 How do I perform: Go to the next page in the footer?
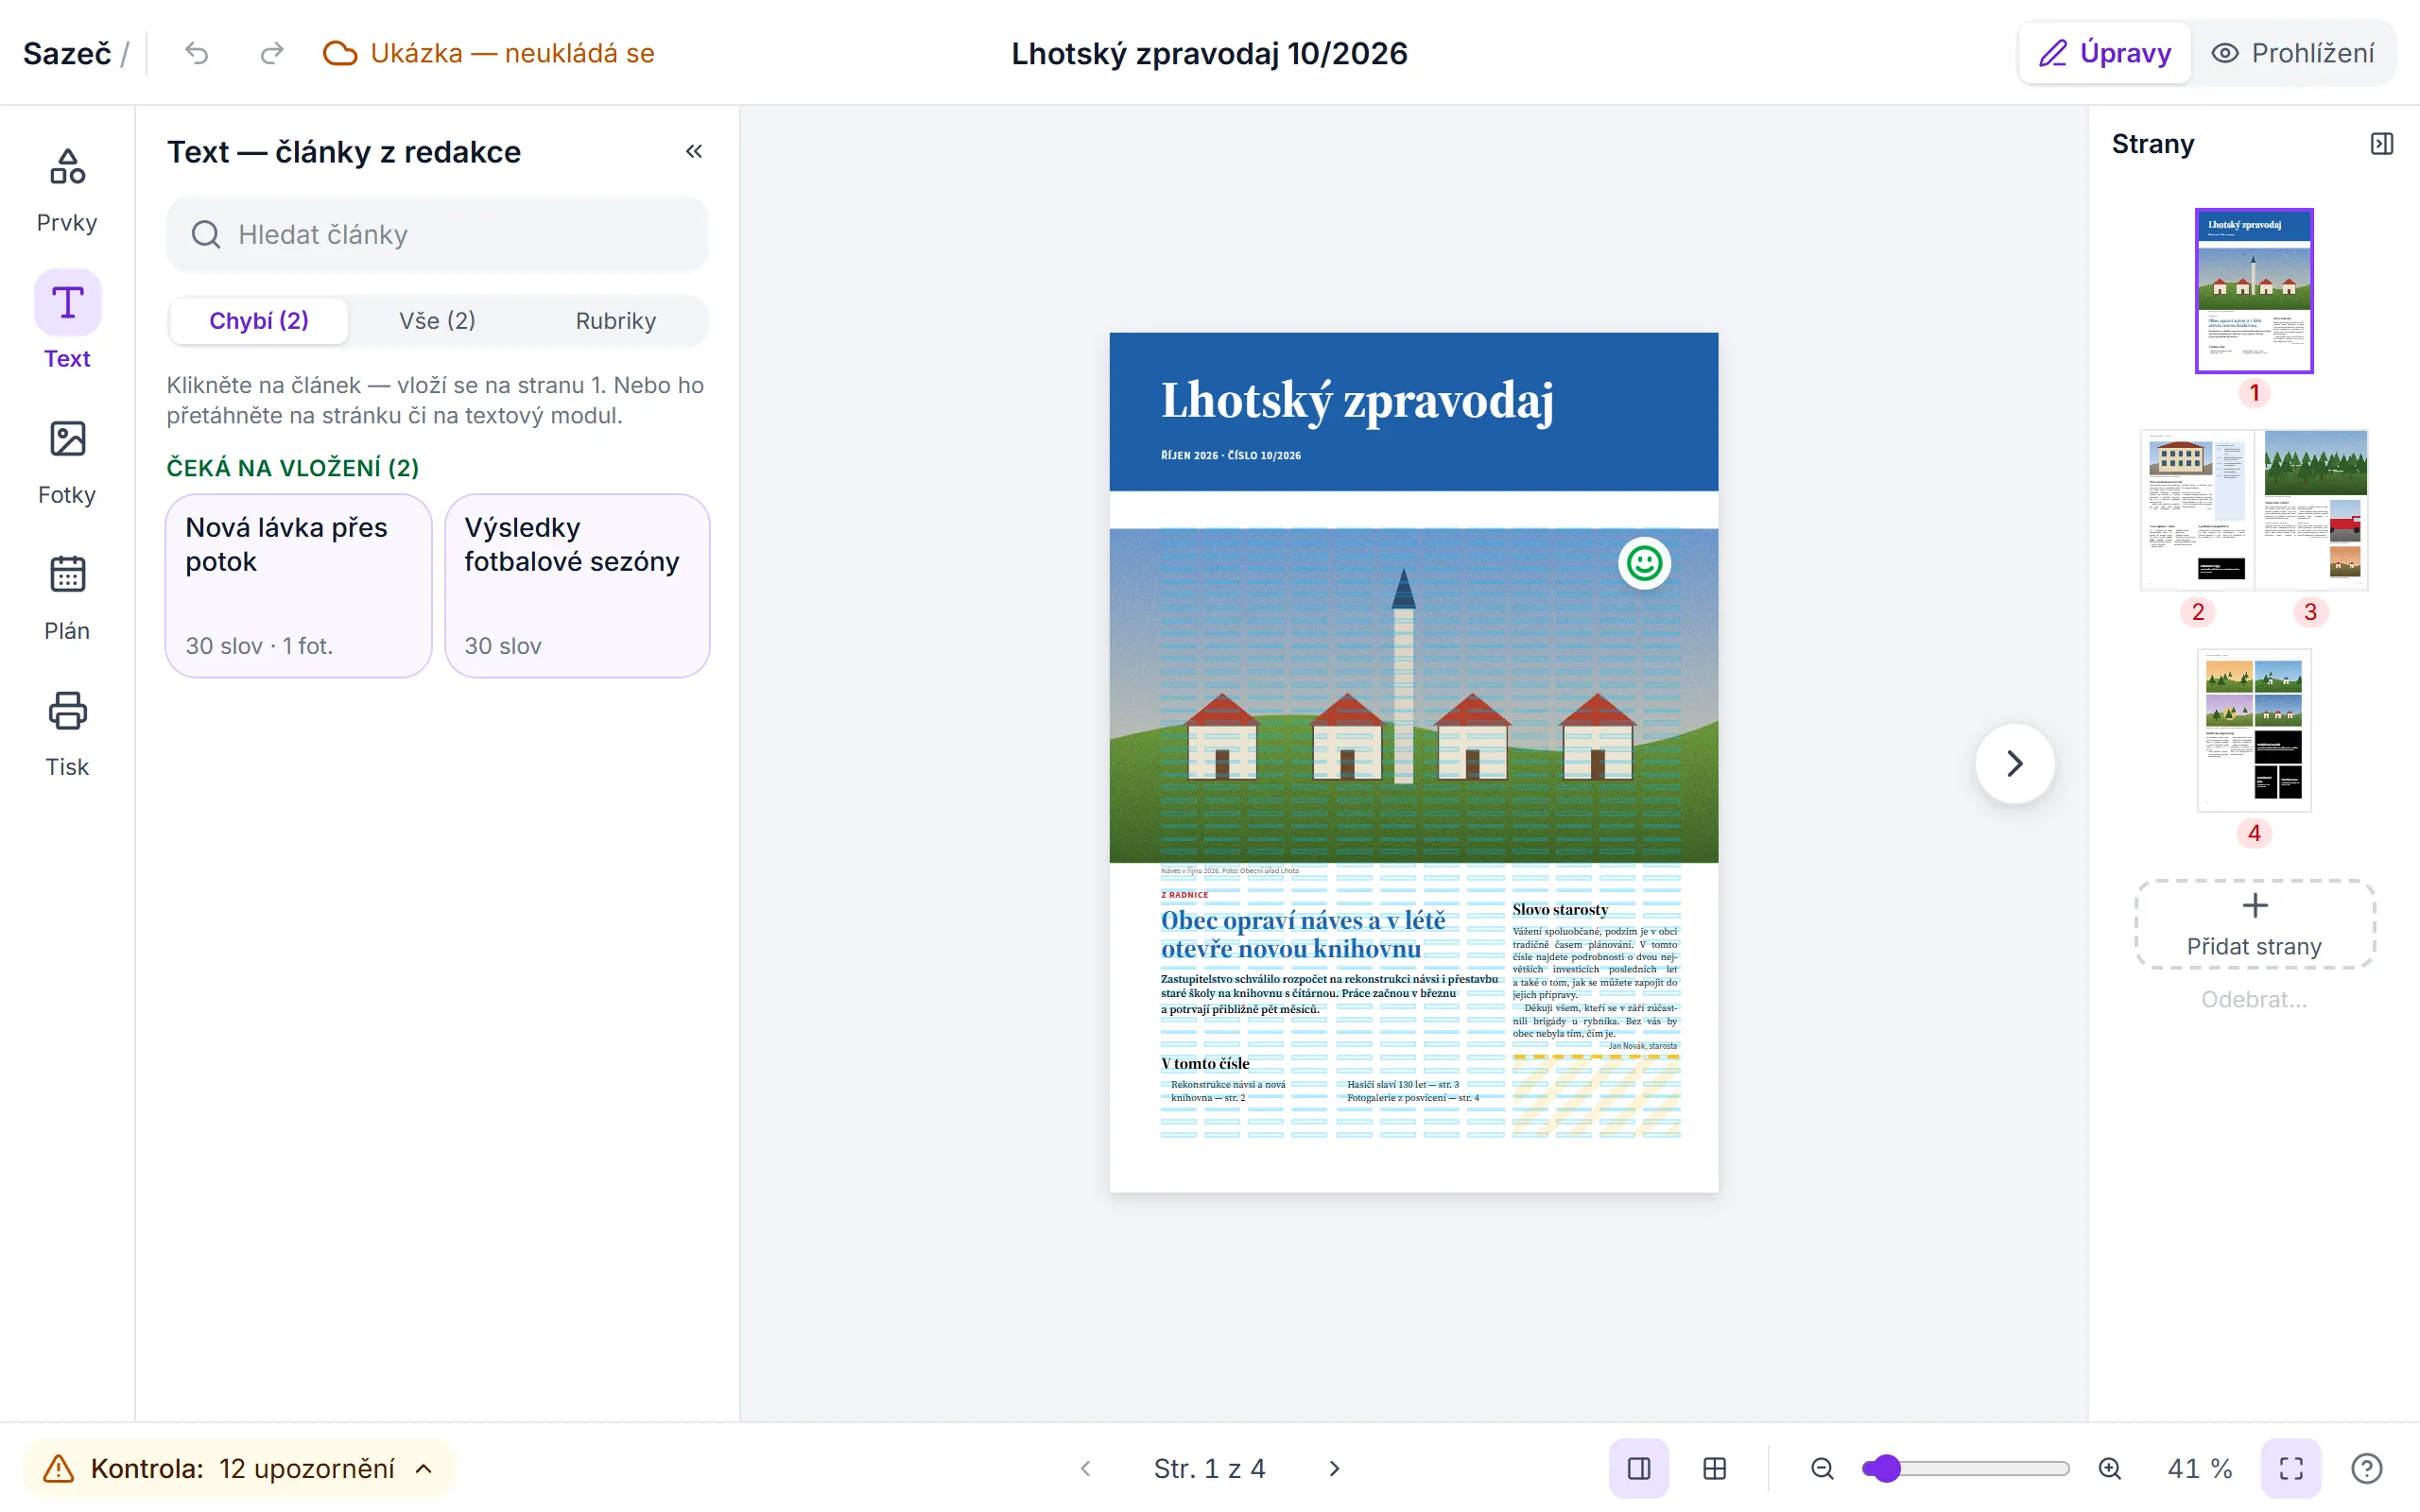point(1334,1468)
